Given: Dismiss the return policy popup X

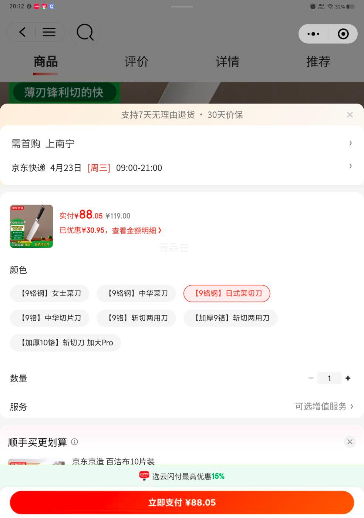Looking at the screenshot, I should click(350, 115).
